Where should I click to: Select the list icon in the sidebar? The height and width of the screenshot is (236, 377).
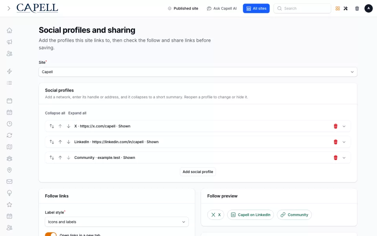click(9, 83)
